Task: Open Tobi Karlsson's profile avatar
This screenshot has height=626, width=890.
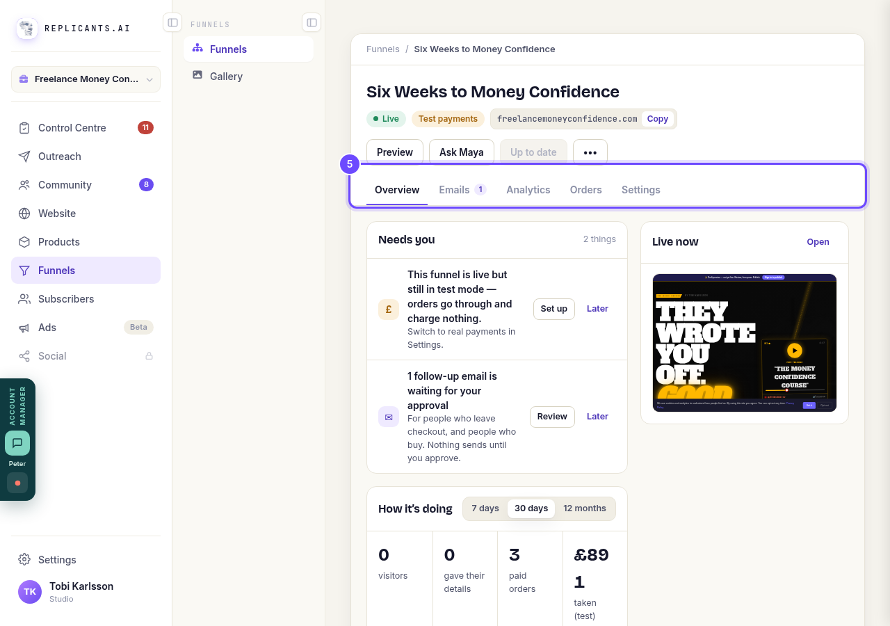Action: tap(30, 592)
